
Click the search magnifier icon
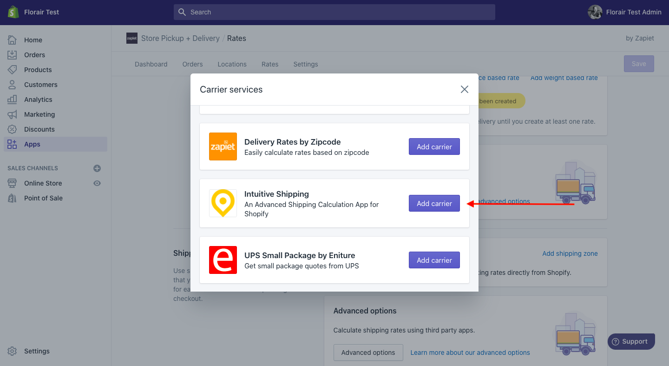point(182,12)
